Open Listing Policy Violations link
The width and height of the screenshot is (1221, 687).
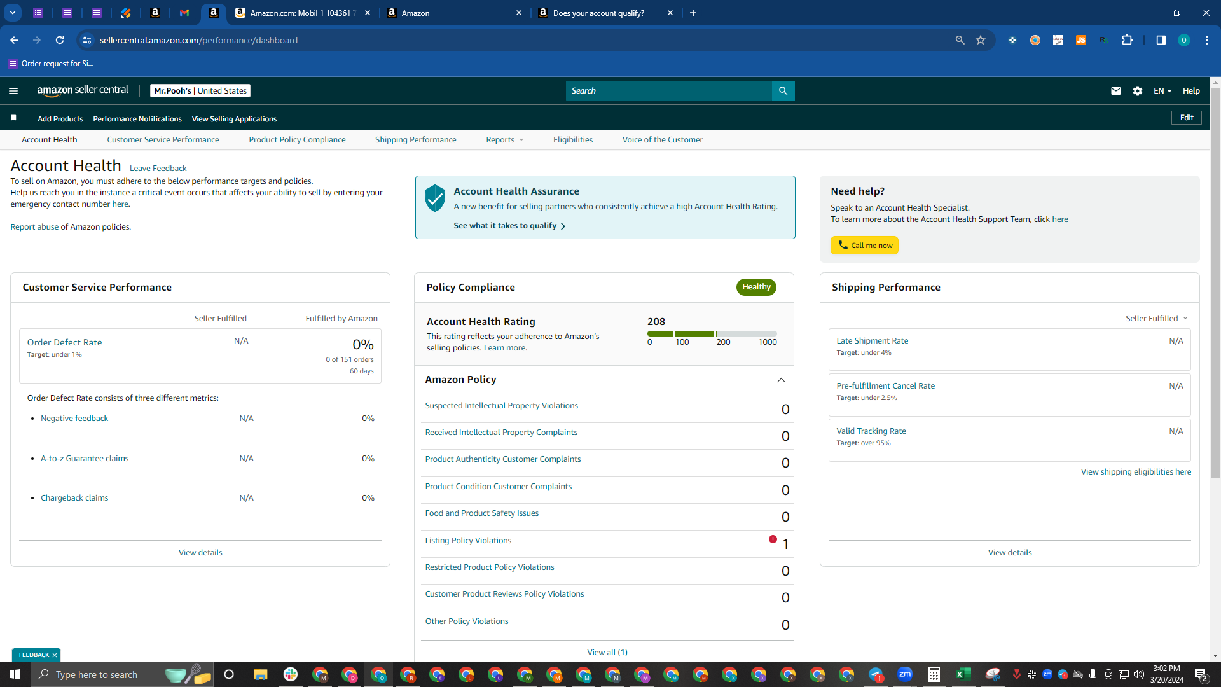point(468,541)
